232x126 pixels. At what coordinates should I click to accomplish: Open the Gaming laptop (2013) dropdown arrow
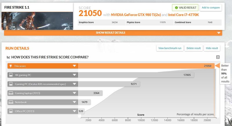75,93
